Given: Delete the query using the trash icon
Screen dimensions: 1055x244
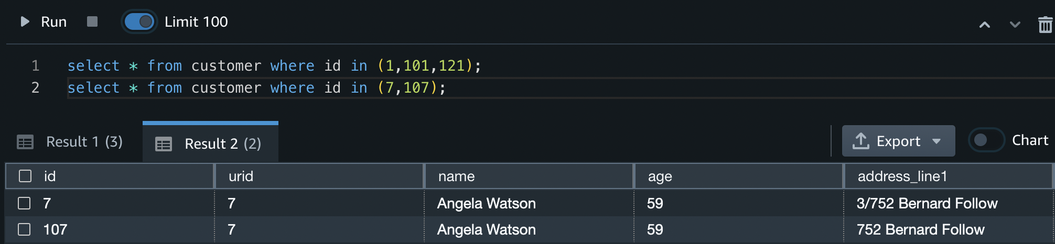Looking at the screenshot, I should pyautogui.click(x=1045, y=24).
